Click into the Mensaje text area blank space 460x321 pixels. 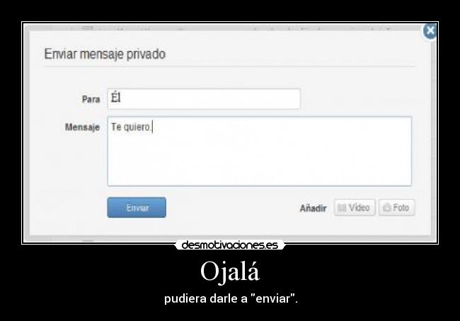(x=260, y=158)
